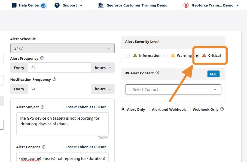Viewport: 247px width, 162px height.
Task: Open the Help Center book icon
Action: click(x=14, y=5)
